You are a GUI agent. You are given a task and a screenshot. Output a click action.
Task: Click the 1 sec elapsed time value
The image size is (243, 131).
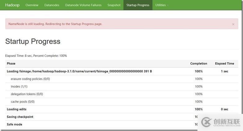224,71
